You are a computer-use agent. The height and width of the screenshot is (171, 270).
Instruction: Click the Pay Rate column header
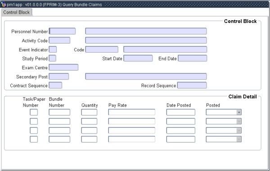pos(117,105)
